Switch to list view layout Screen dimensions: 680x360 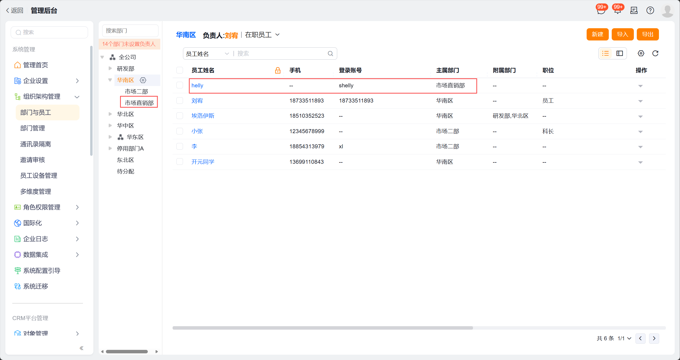coord(605,54)
